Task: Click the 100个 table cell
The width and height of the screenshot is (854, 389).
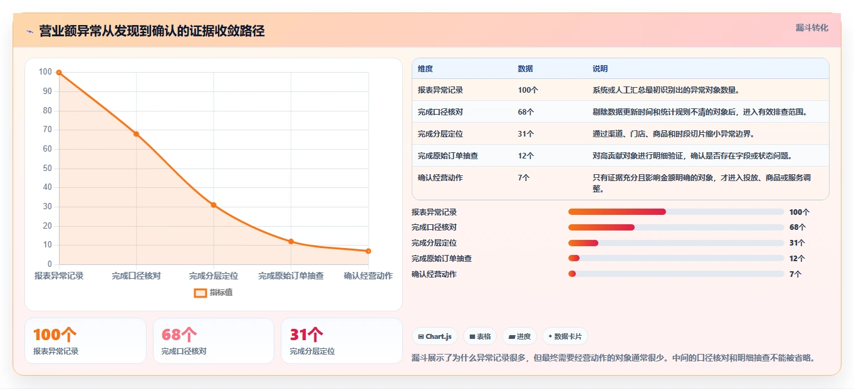Action: pyautogui.click(x=528, y=90)
